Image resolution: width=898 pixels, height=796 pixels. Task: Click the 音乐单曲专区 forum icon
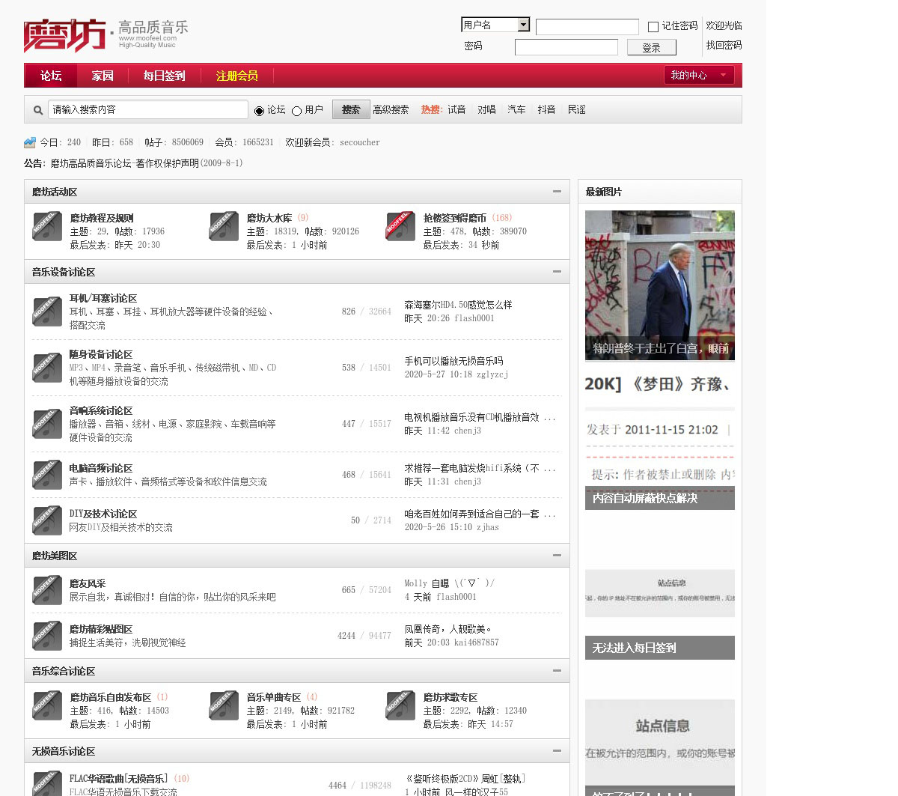point(224,705)
